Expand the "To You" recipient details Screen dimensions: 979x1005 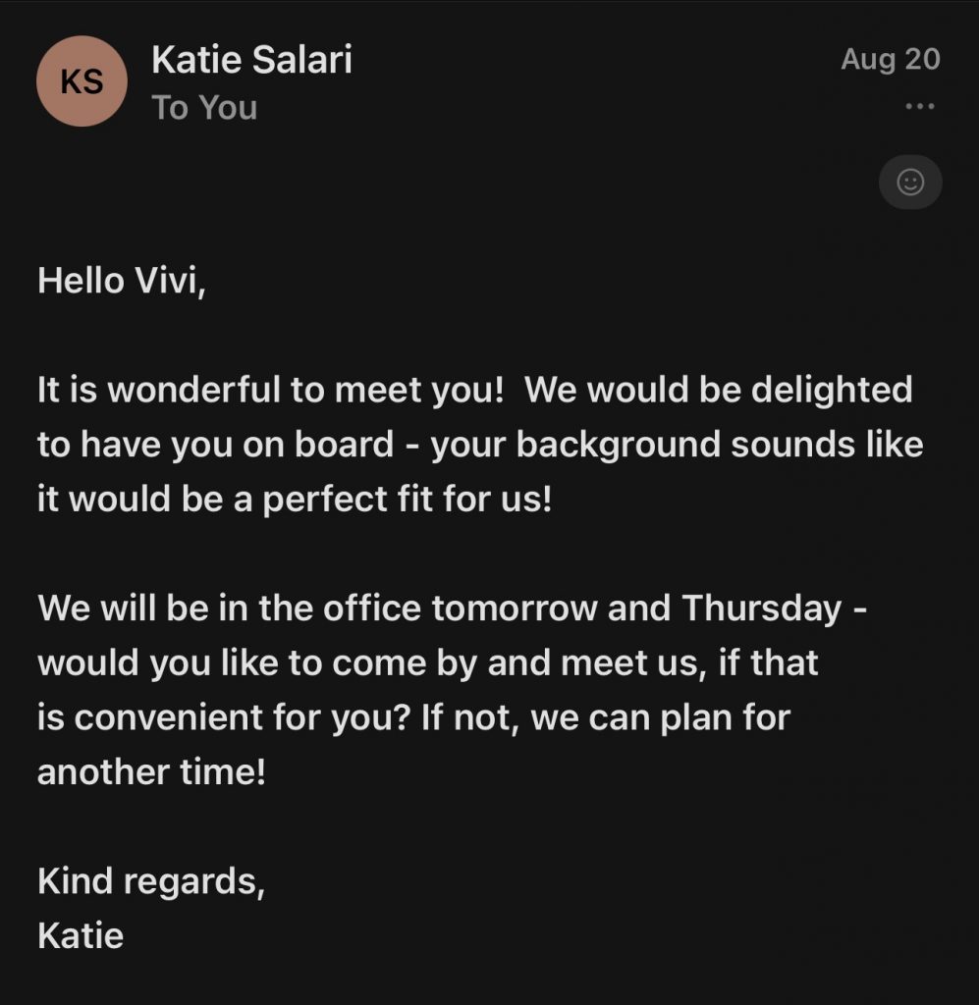click(204, 107)
